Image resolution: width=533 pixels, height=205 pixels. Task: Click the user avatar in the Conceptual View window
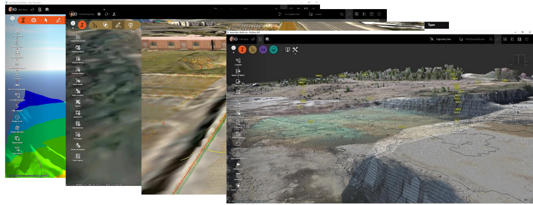tap(71, 14)
